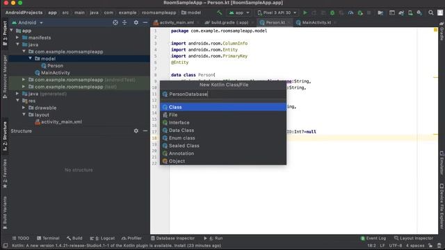Open the Logcat tool window

point(102,238)
